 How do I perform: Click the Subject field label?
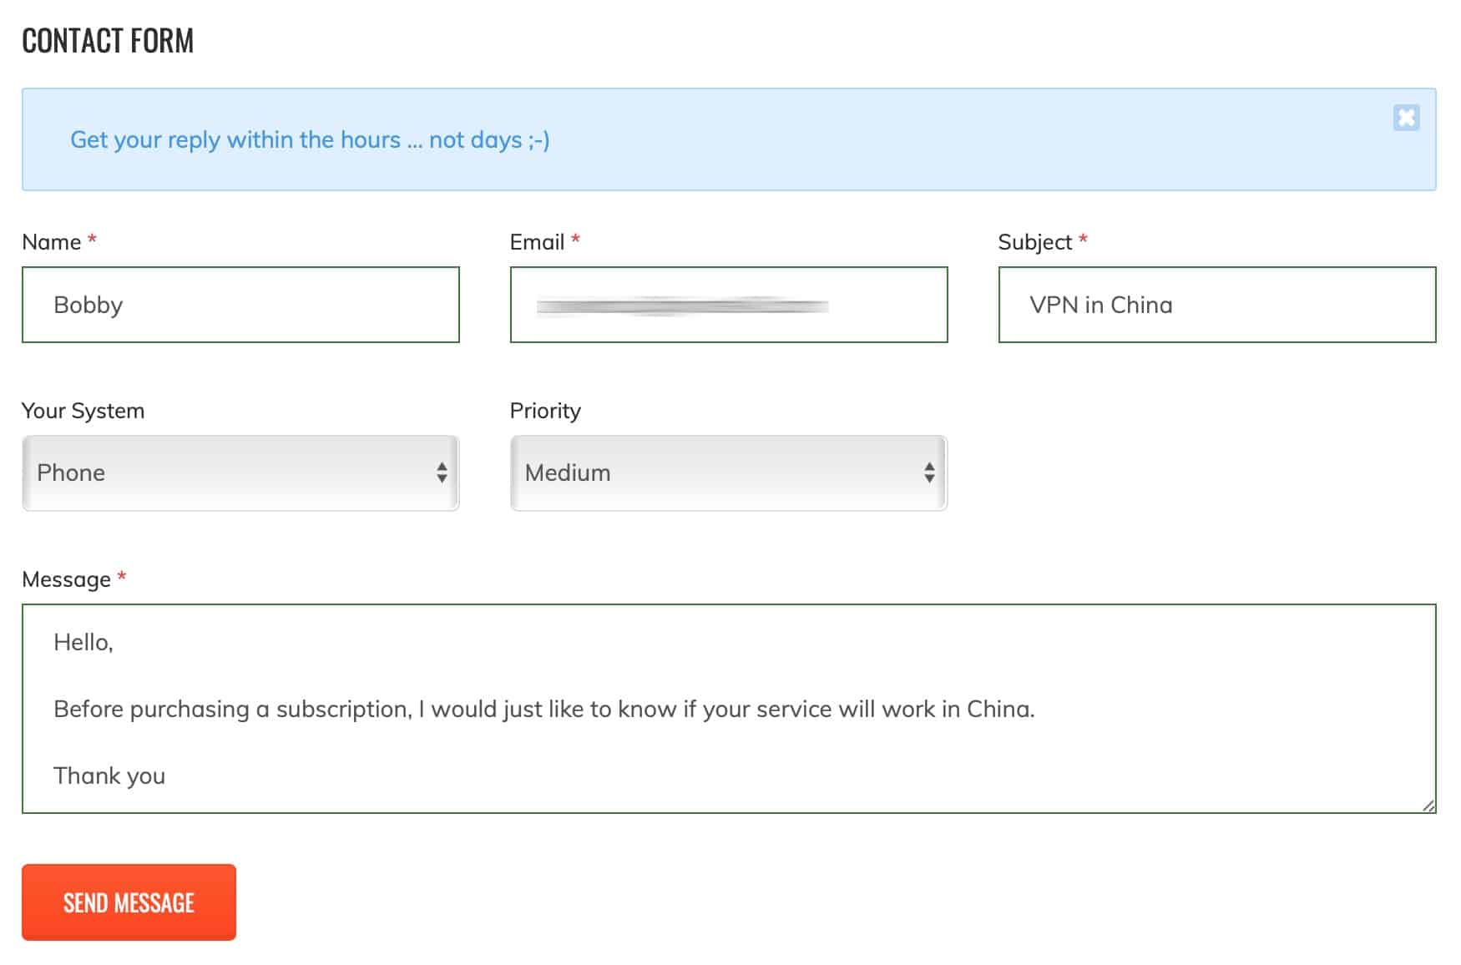click(x=1035, y=243)
